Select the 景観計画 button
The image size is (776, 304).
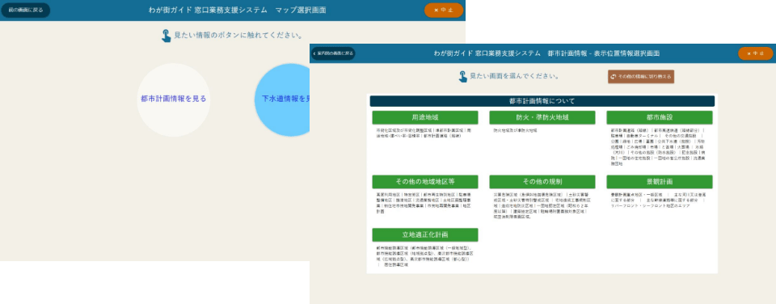click(660, 182)
